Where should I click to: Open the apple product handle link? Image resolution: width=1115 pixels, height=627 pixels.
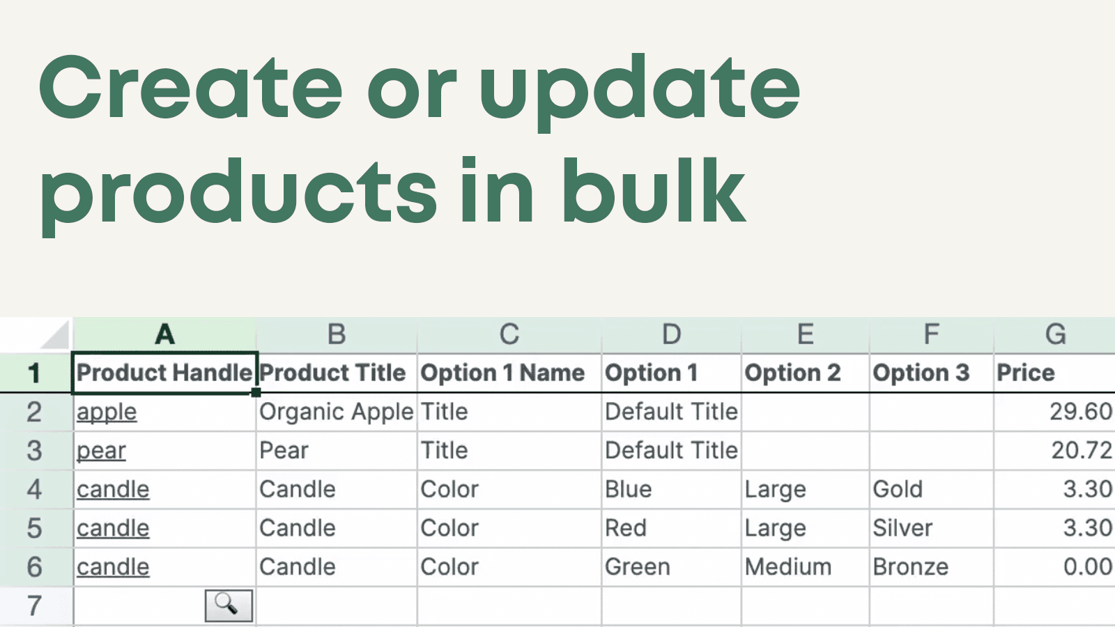click(x=107, y=412)
